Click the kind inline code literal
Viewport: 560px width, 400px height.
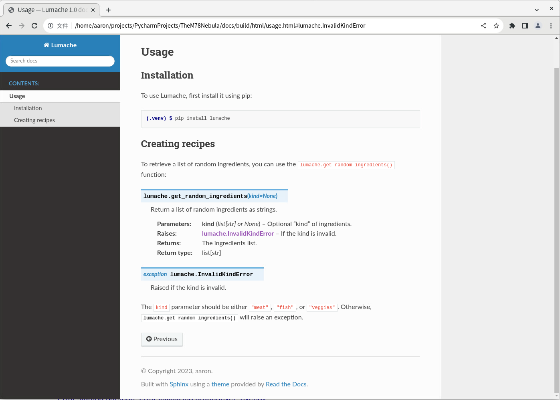coord(162,307)
